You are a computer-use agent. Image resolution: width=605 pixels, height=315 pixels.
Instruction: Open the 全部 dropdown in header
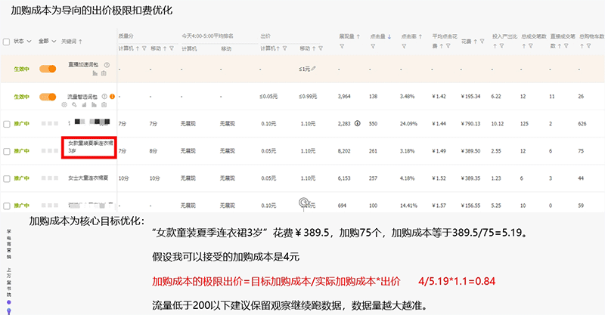click(x=47, y=42)
